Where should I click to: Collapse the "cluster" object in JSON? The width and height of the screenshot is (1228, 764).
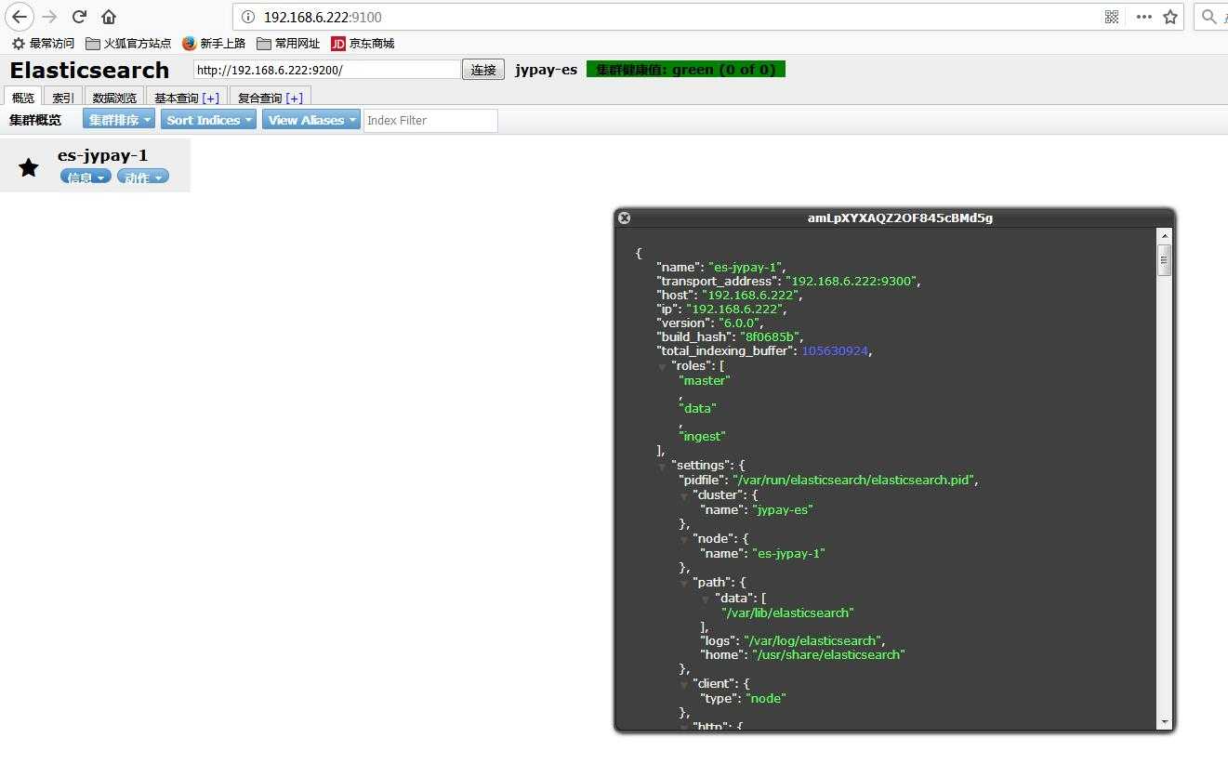click(684, 495)
